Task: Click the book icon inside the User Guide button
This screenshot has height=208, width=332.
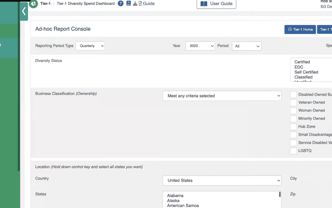Action: [x=204, y=4]
